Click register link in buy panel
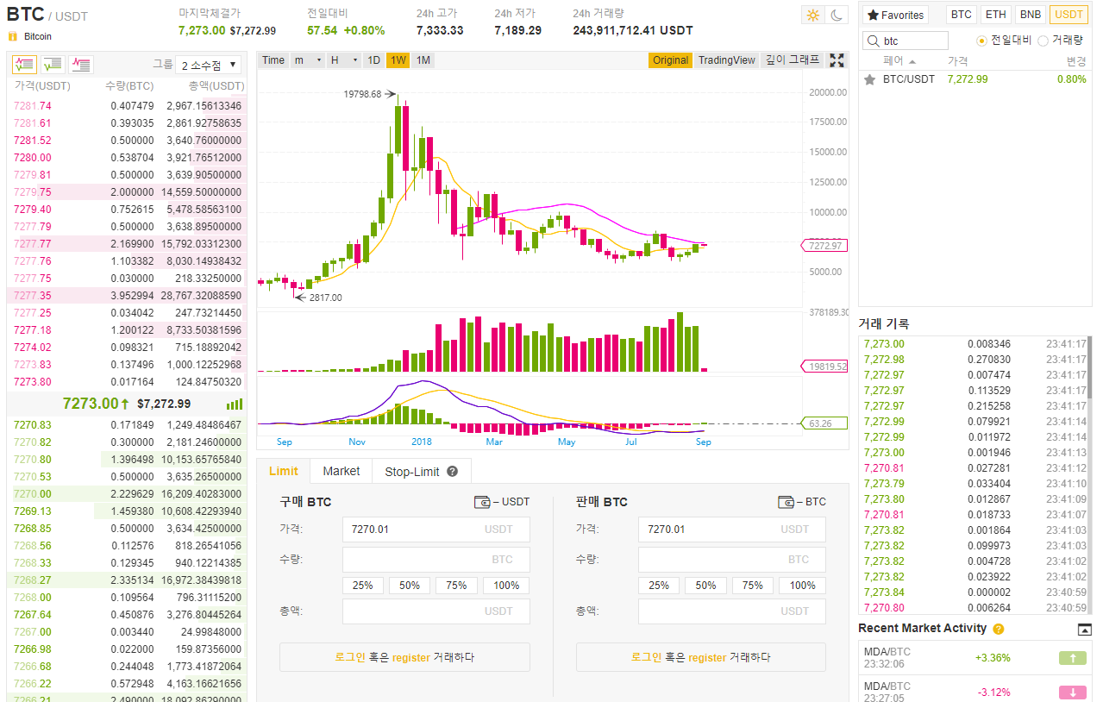Viewport: 1103px width, 702px height. (x=410, y=657)
